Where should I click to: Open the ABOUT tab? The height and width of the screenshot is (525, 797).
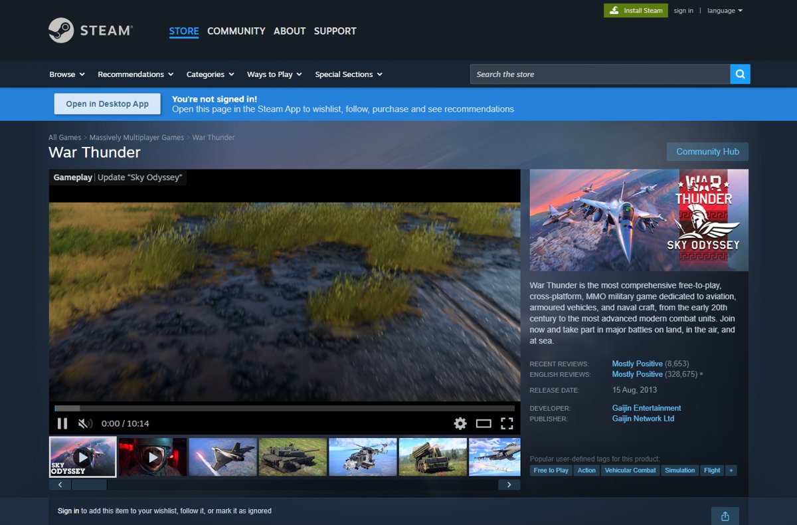click(290, 31)
